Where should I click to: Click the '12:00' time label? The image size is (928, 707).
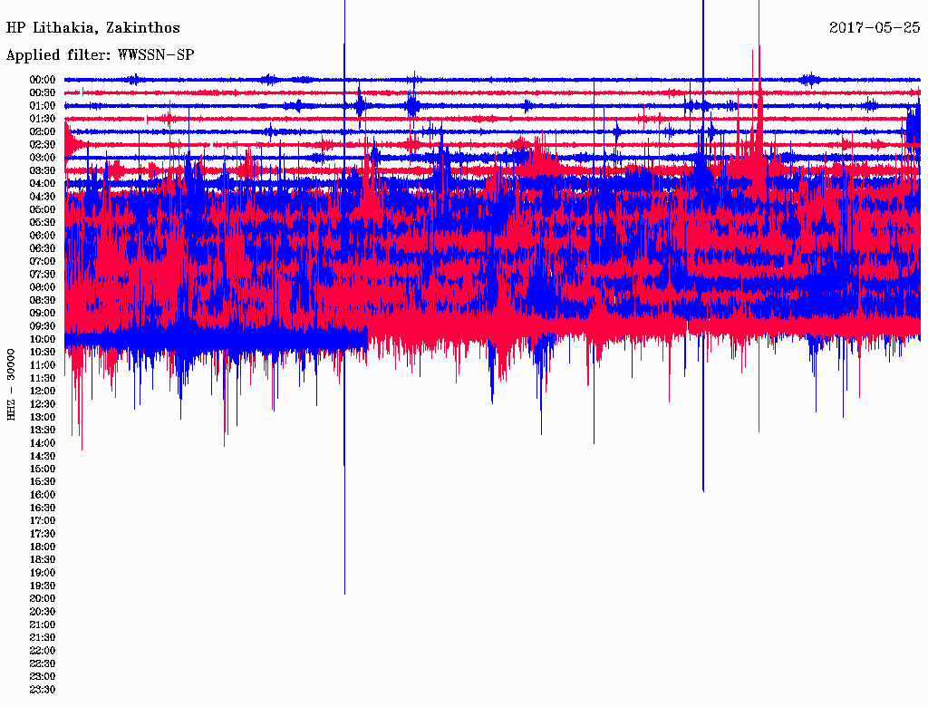coord(43,391)
